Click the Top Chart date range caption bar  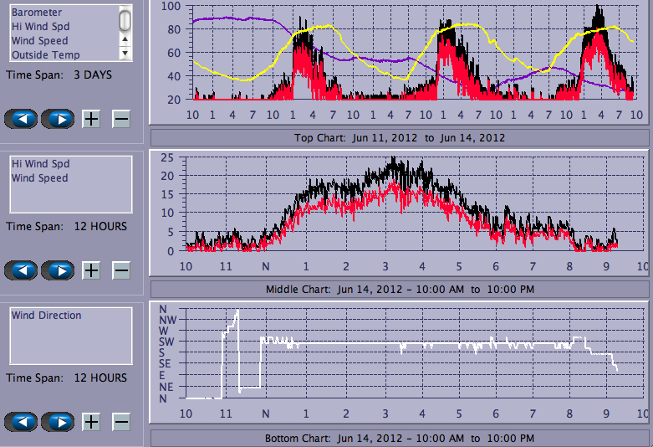[399, 137]
